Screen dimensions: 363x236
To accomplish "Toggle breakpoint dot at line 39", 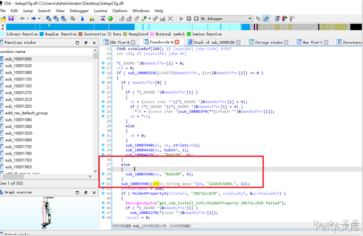I will click(103, 174).
